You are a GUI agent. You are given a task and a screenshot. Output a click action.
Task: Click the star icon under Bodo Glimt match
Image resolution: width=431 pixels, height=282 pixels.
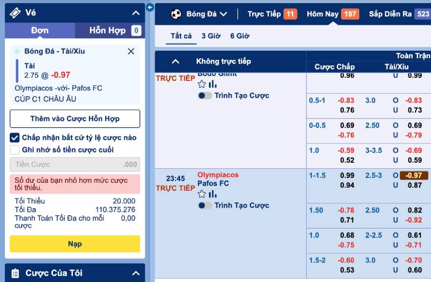pyautogui.click(x=202, y=84)
